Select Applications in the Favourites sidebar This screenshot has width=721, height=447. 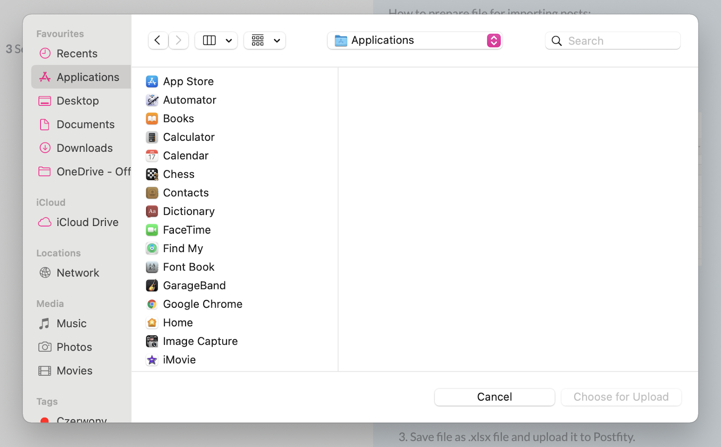81,77
